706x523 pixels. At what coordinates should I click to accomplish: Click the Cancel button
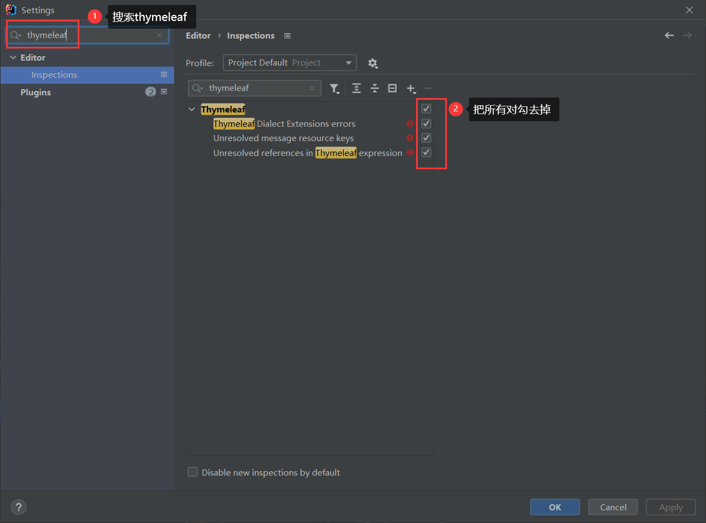(x=613, y=507)
